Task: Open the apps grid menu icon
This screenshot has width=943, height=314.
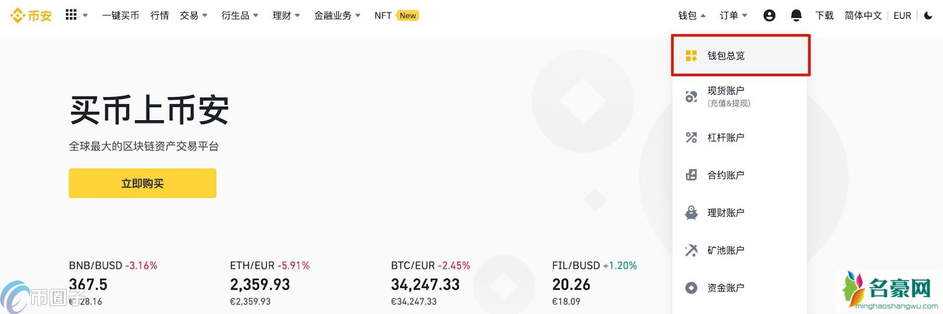Action: [71, 15]
